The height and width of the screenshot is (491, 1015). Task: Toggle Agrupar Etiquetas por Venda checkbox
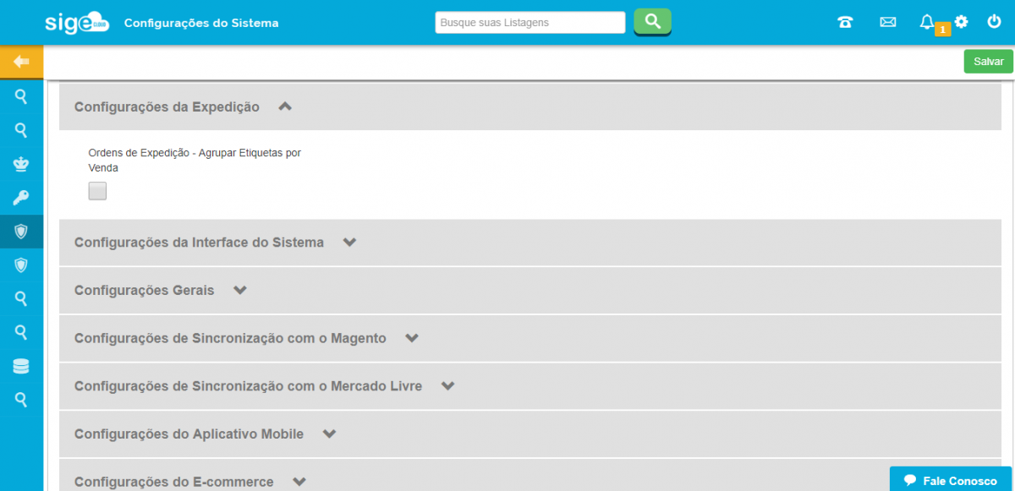coord(97,191)
